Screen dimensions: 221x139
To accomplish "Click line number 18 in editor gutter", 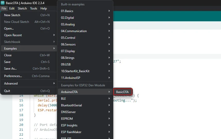I will pyautogui.click(x=21, y=115).
